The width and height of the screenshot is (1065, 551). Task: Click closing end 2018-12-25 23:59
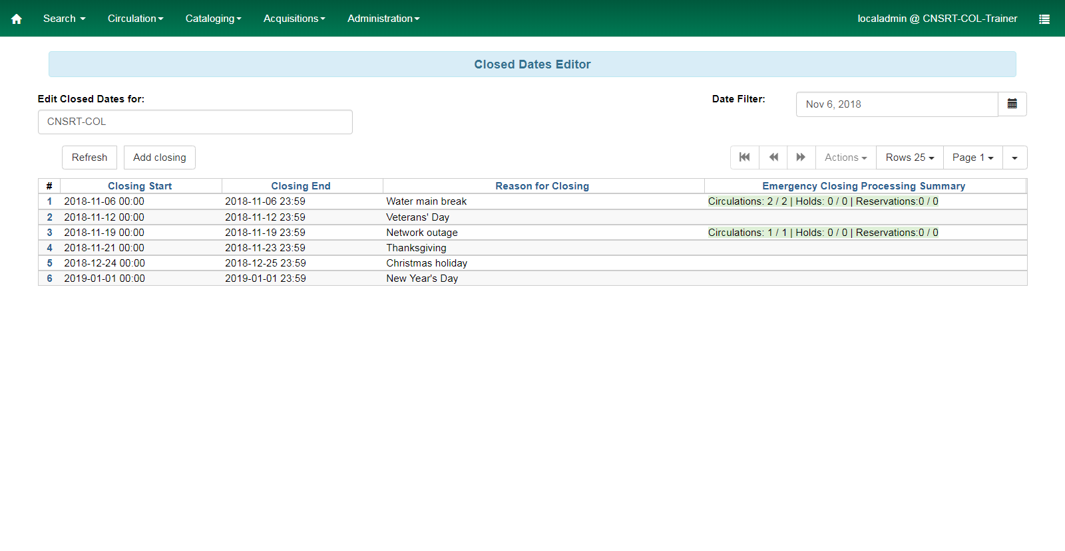tap(266, 263)
